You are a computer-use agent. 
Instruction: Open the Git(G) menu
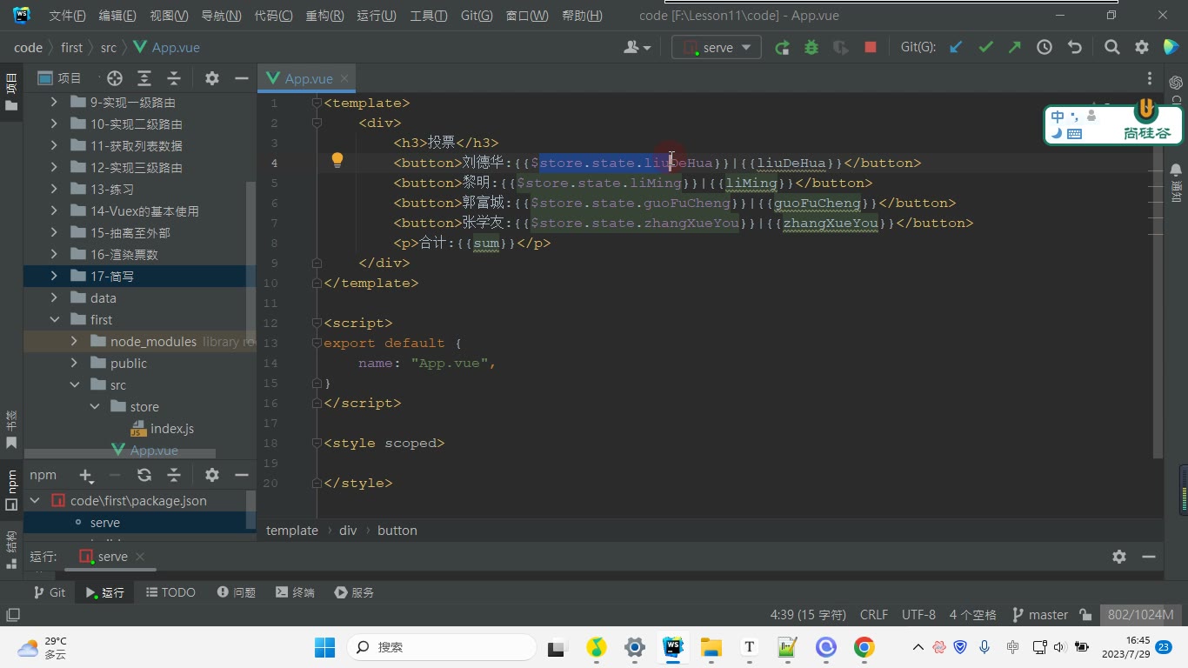[x=476, y=16]
